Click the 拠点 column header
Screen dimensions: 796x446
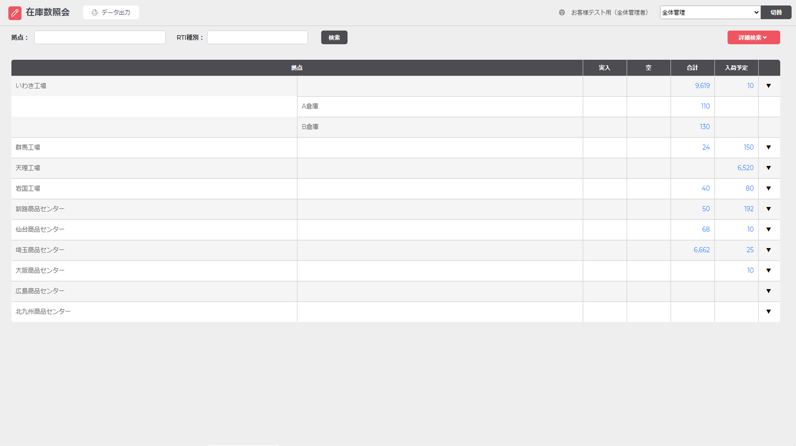coord(297,68)
